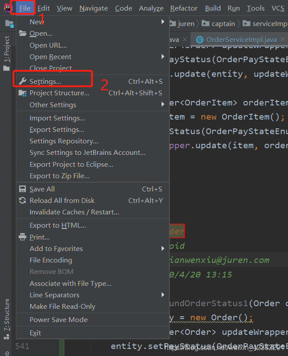Viewport: 288px width, 356px height.
Task: Click the Save All floppy icon
Action: (22, 189)
